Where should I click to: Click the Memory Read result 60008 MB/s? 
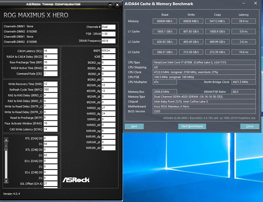(x=165, y=21)
